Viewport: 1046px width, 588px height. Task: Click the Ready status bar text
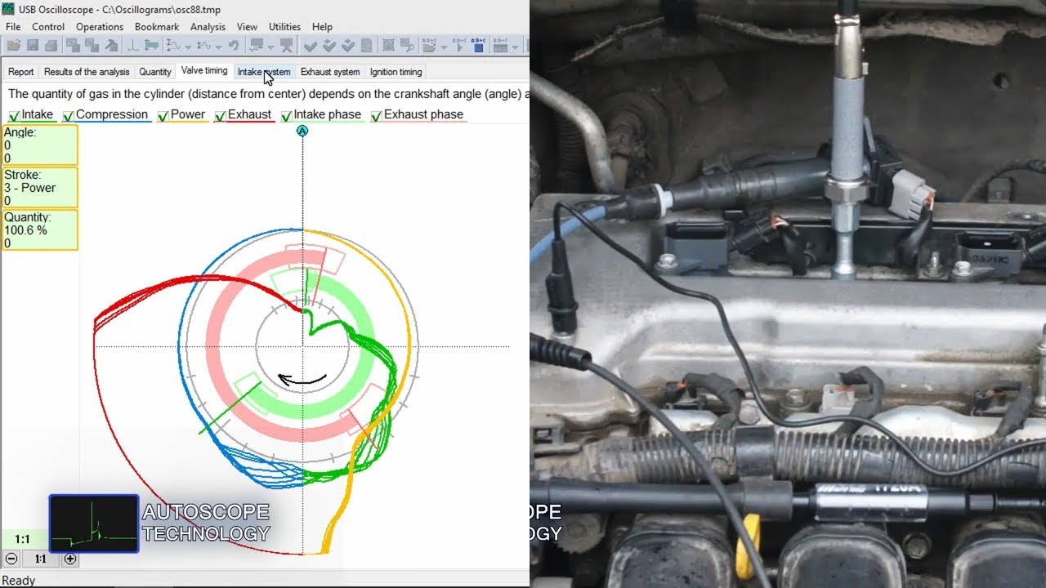(x=18, y=581)
